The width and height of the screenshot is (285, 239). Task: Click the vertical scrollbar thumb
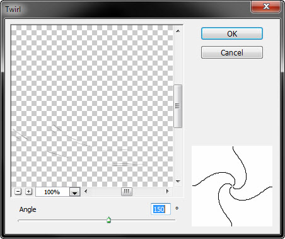tap(178, 106)
